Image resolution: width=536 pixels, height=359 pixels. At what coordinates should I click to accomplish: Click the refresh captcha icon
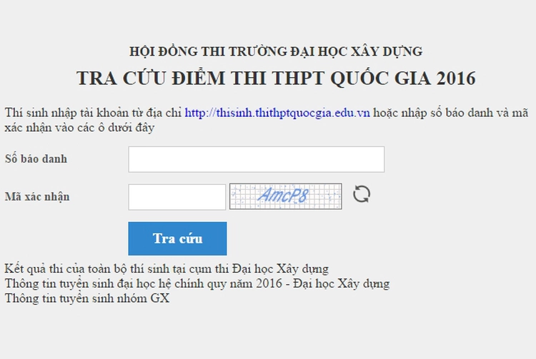[x=362, y=194]
